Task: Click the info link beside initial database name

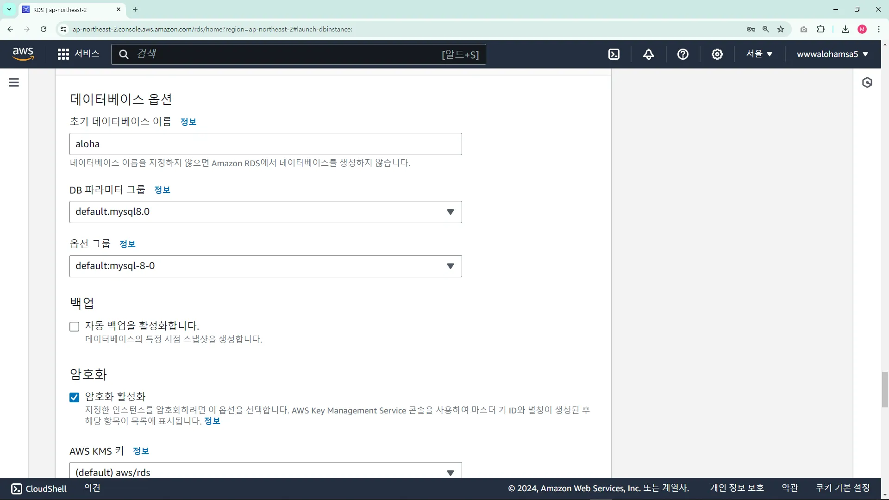Action: point(188,122)
